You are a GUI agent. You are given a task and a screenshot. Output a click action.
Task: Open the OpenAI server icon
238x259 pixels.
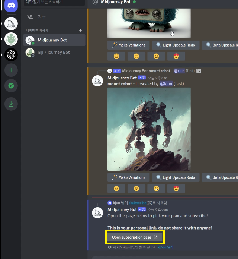click(x=11, y=55)
